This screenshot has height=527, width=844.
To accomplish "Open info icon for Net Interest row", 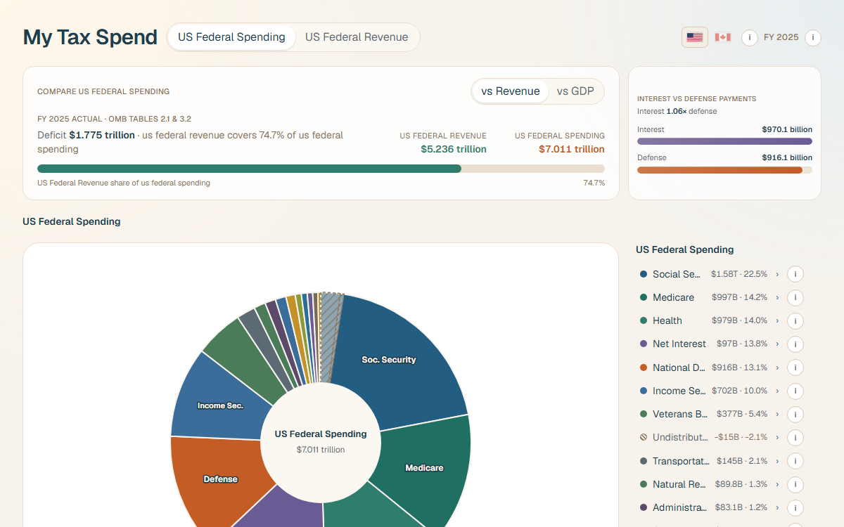I will 795,344.
